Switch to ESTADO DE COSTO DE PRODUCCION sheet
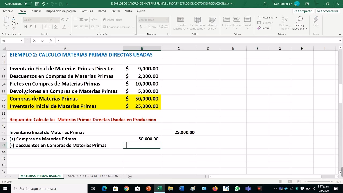Screen dimensions: 343x193 click(92, 176)
